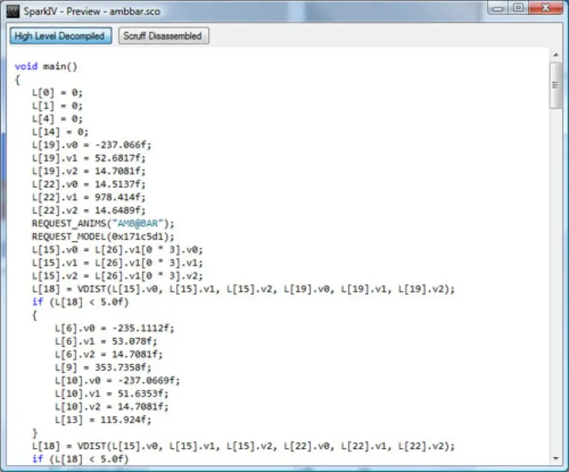
Task: Click the scrollbar up arrow
Action: click(555, 54)
